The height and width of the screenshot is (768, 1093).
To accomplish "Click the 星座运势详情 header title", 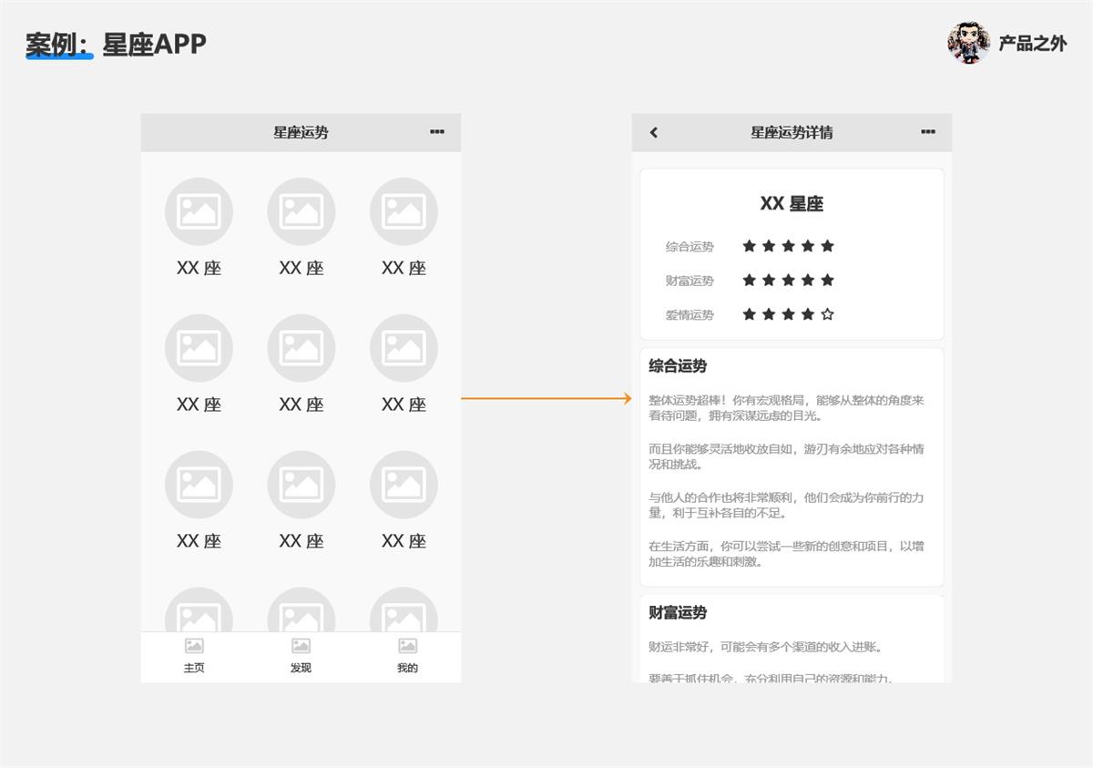I will click(792, 132).
